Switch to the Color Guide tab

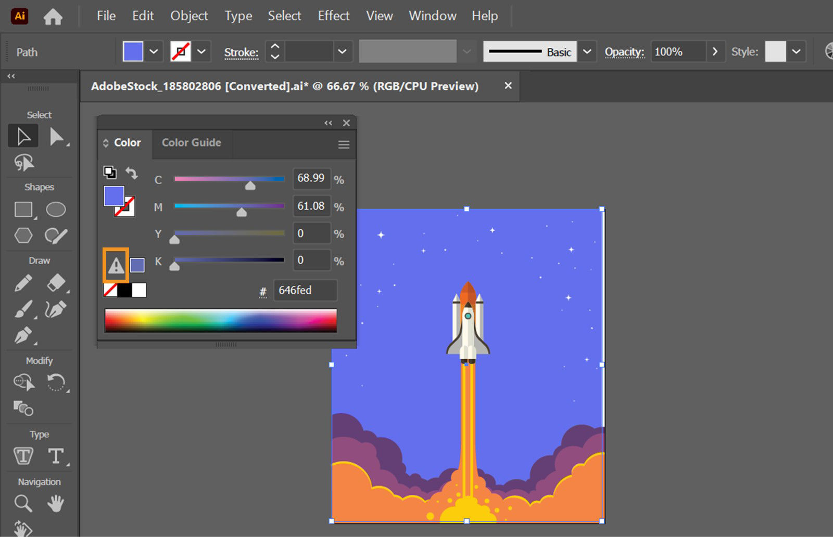191,142
